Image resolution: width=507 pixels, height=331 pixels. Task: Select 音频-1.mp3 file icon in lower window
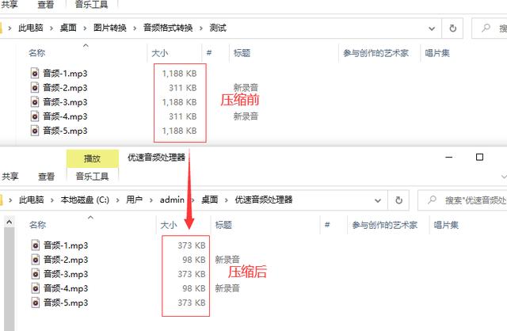coord(36,245)
